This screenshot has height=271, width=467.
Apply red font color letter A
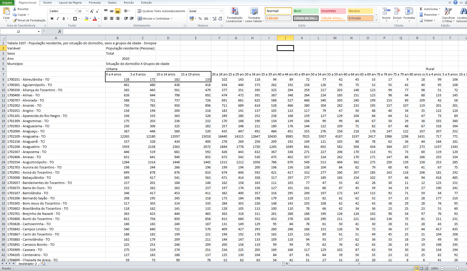[95, 19]
